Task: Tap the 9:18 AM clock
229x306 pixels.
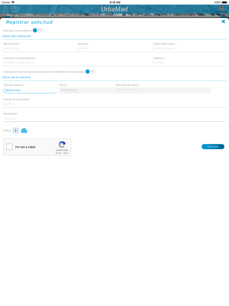Action: pyautogui.click(x=115, y=2)
